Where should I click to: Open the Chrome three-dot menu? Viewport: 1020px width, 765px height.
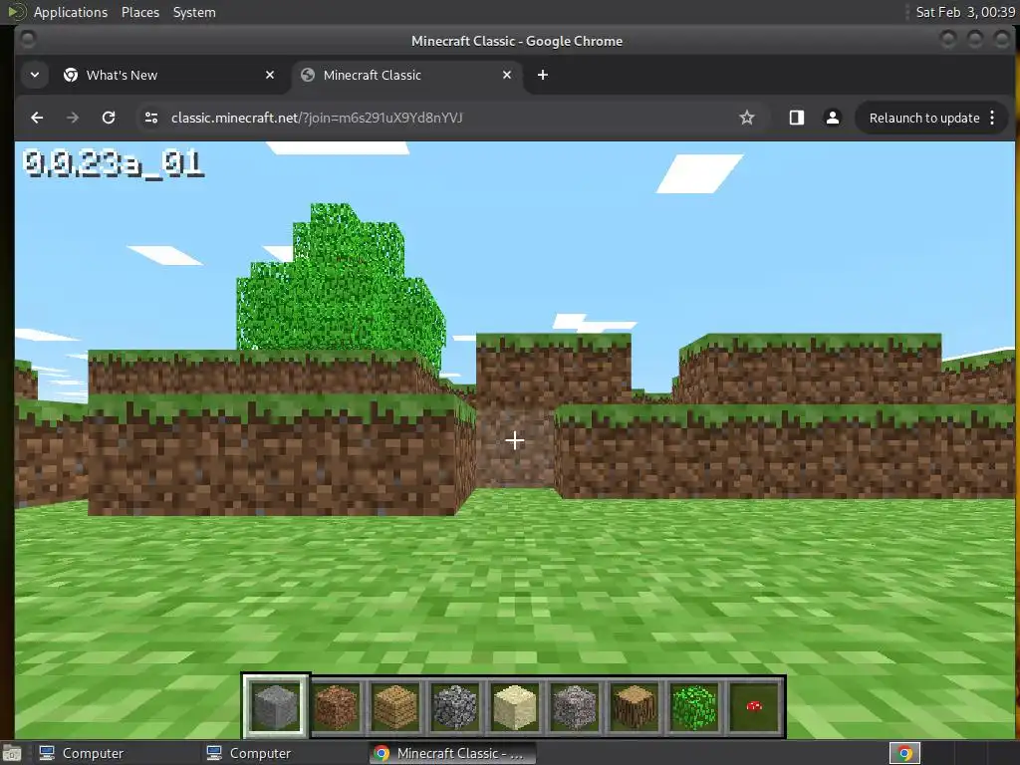click(x=992, y=118)
